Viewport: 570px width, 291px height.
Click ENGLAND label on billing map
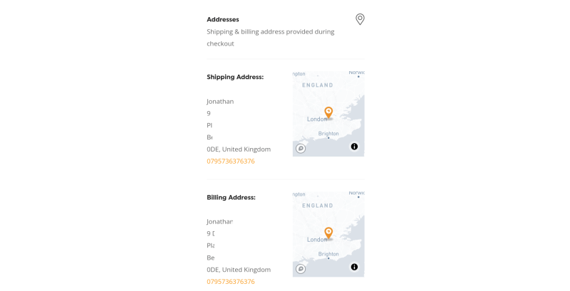[318, 206]
